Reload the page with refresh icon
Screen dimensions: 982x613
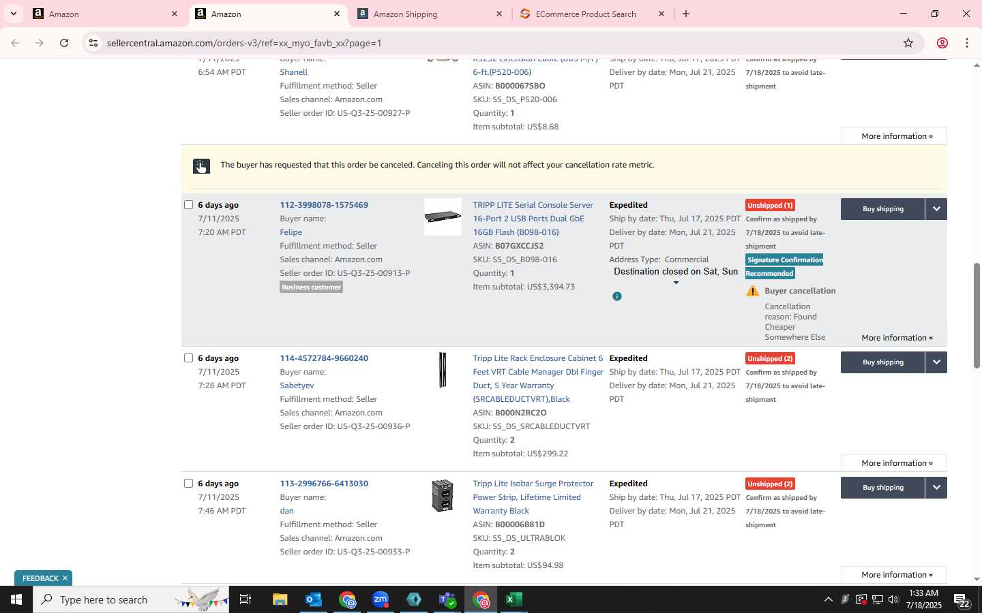coord(64,43)
